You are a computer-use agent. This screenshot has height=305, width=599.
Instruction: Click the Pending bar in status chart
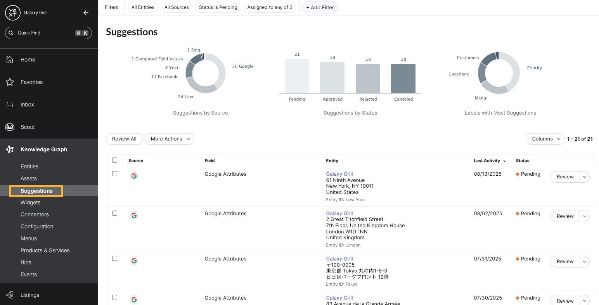point(297,76)
